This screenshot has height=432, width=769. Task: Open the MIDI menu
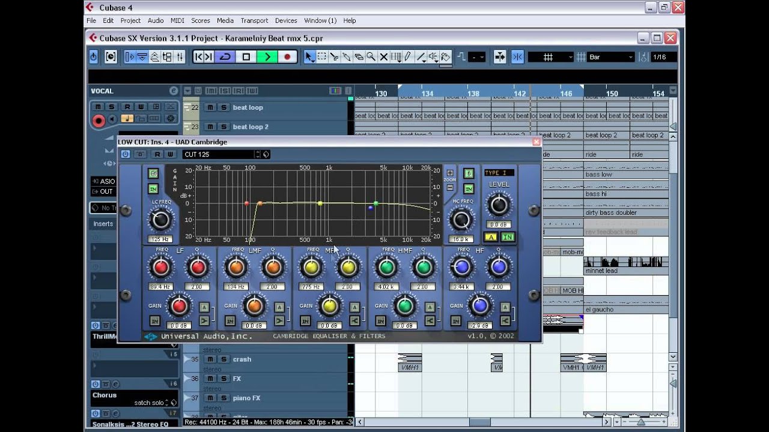[x=177, y=20]
